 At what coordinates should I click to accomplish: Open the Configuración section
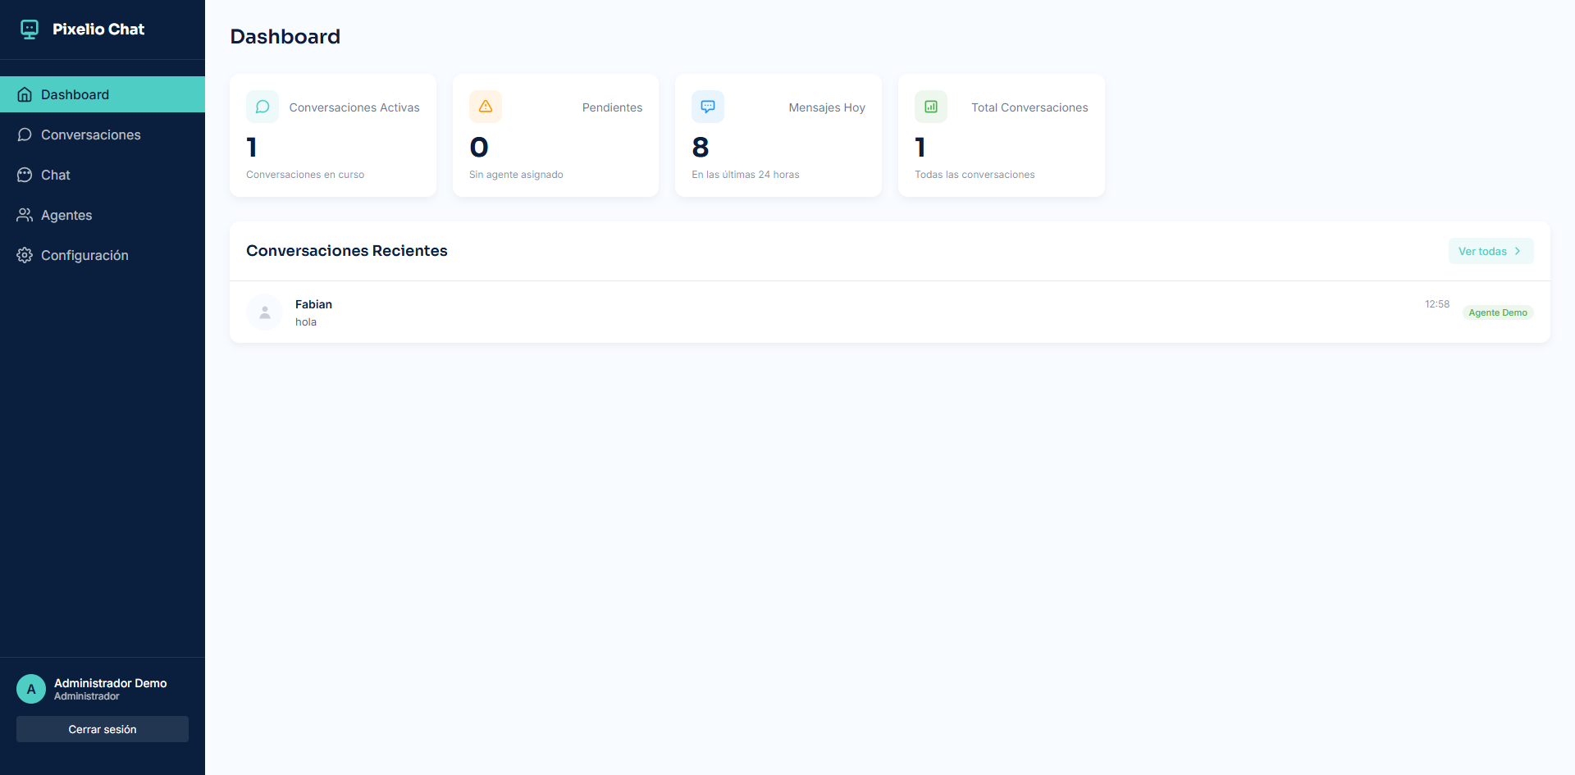(x=103, y=255)
